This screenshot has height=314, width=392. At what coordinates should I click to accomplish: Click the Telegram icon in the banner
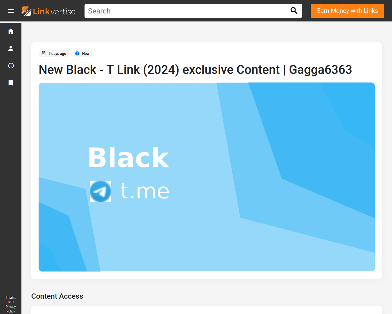coord(100,191)
